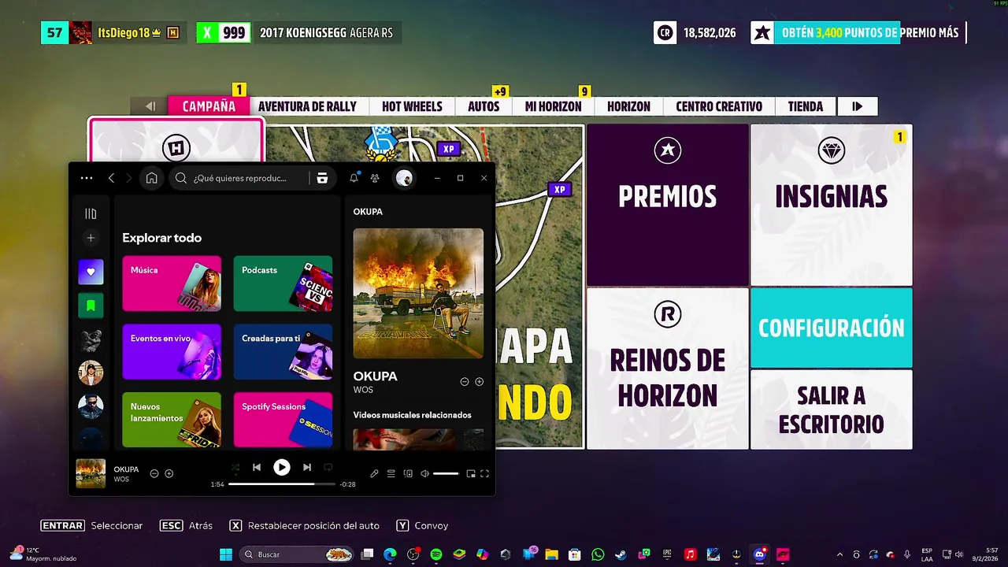1008x567 pixels.
Task: Switch to AVENTURA DE RALLY tab
Action: pyautogui.click(x=307, y=106)
